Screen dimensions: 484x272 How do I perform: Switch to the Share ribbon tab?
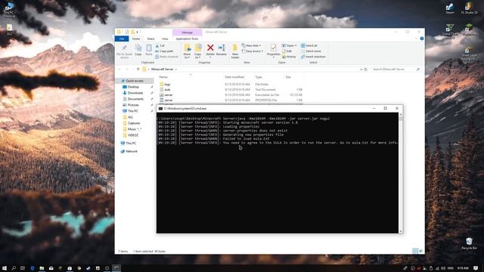tap(150, 39)
